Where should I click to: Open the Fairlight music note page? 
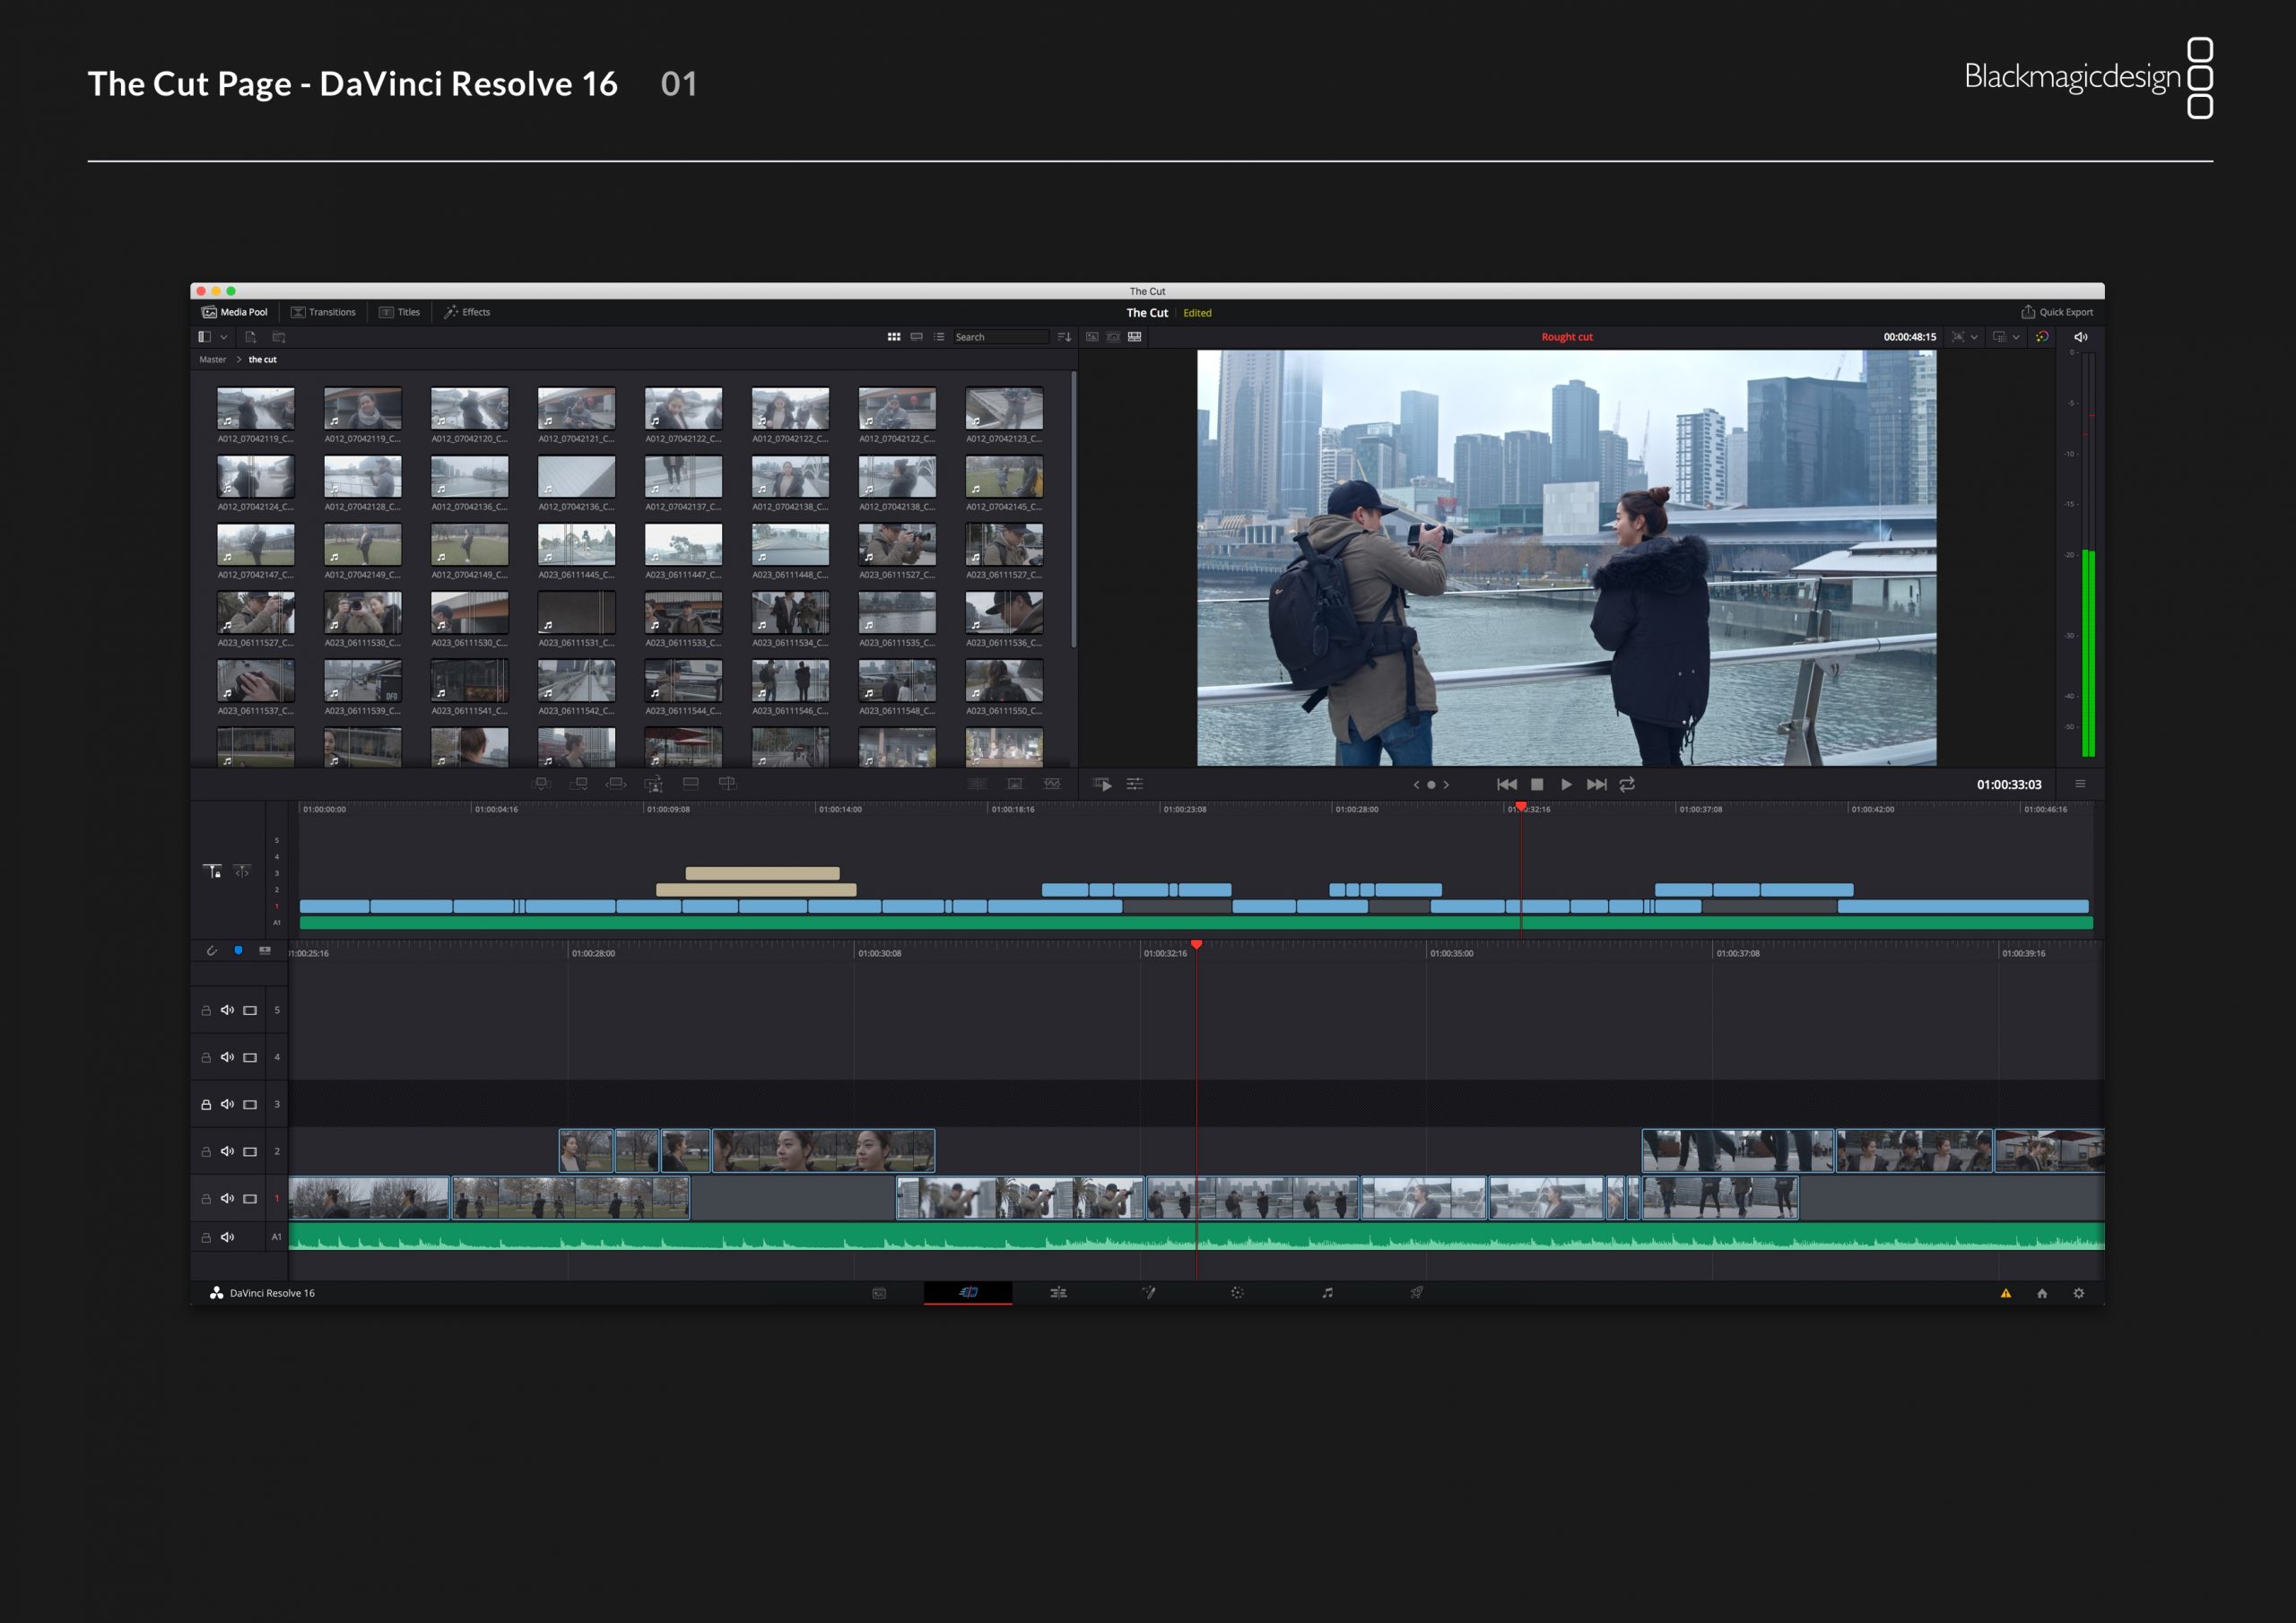point(1327,1293)
